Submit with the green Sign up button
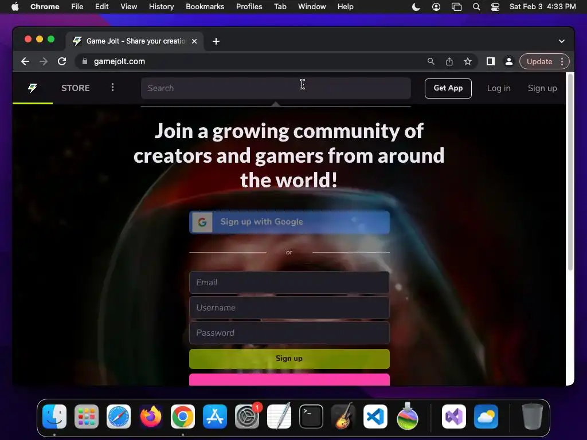Screen dimensions: 587x440 289,359
